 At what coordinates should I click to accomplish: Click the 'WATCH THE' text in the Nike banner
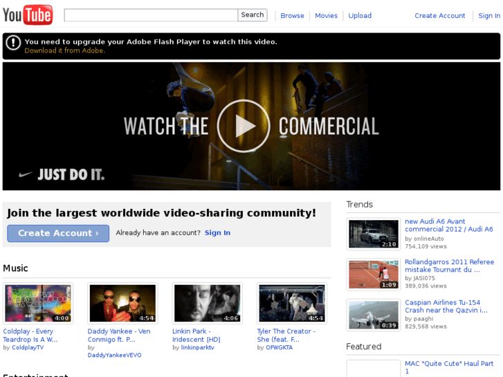point(166,126)
